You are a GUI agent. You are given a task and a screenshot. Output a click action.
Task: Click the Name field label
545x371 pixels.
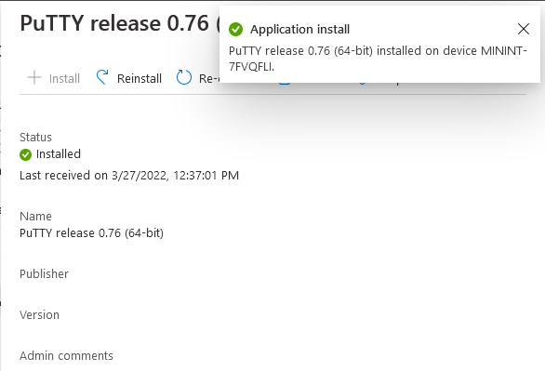(35, 216)
